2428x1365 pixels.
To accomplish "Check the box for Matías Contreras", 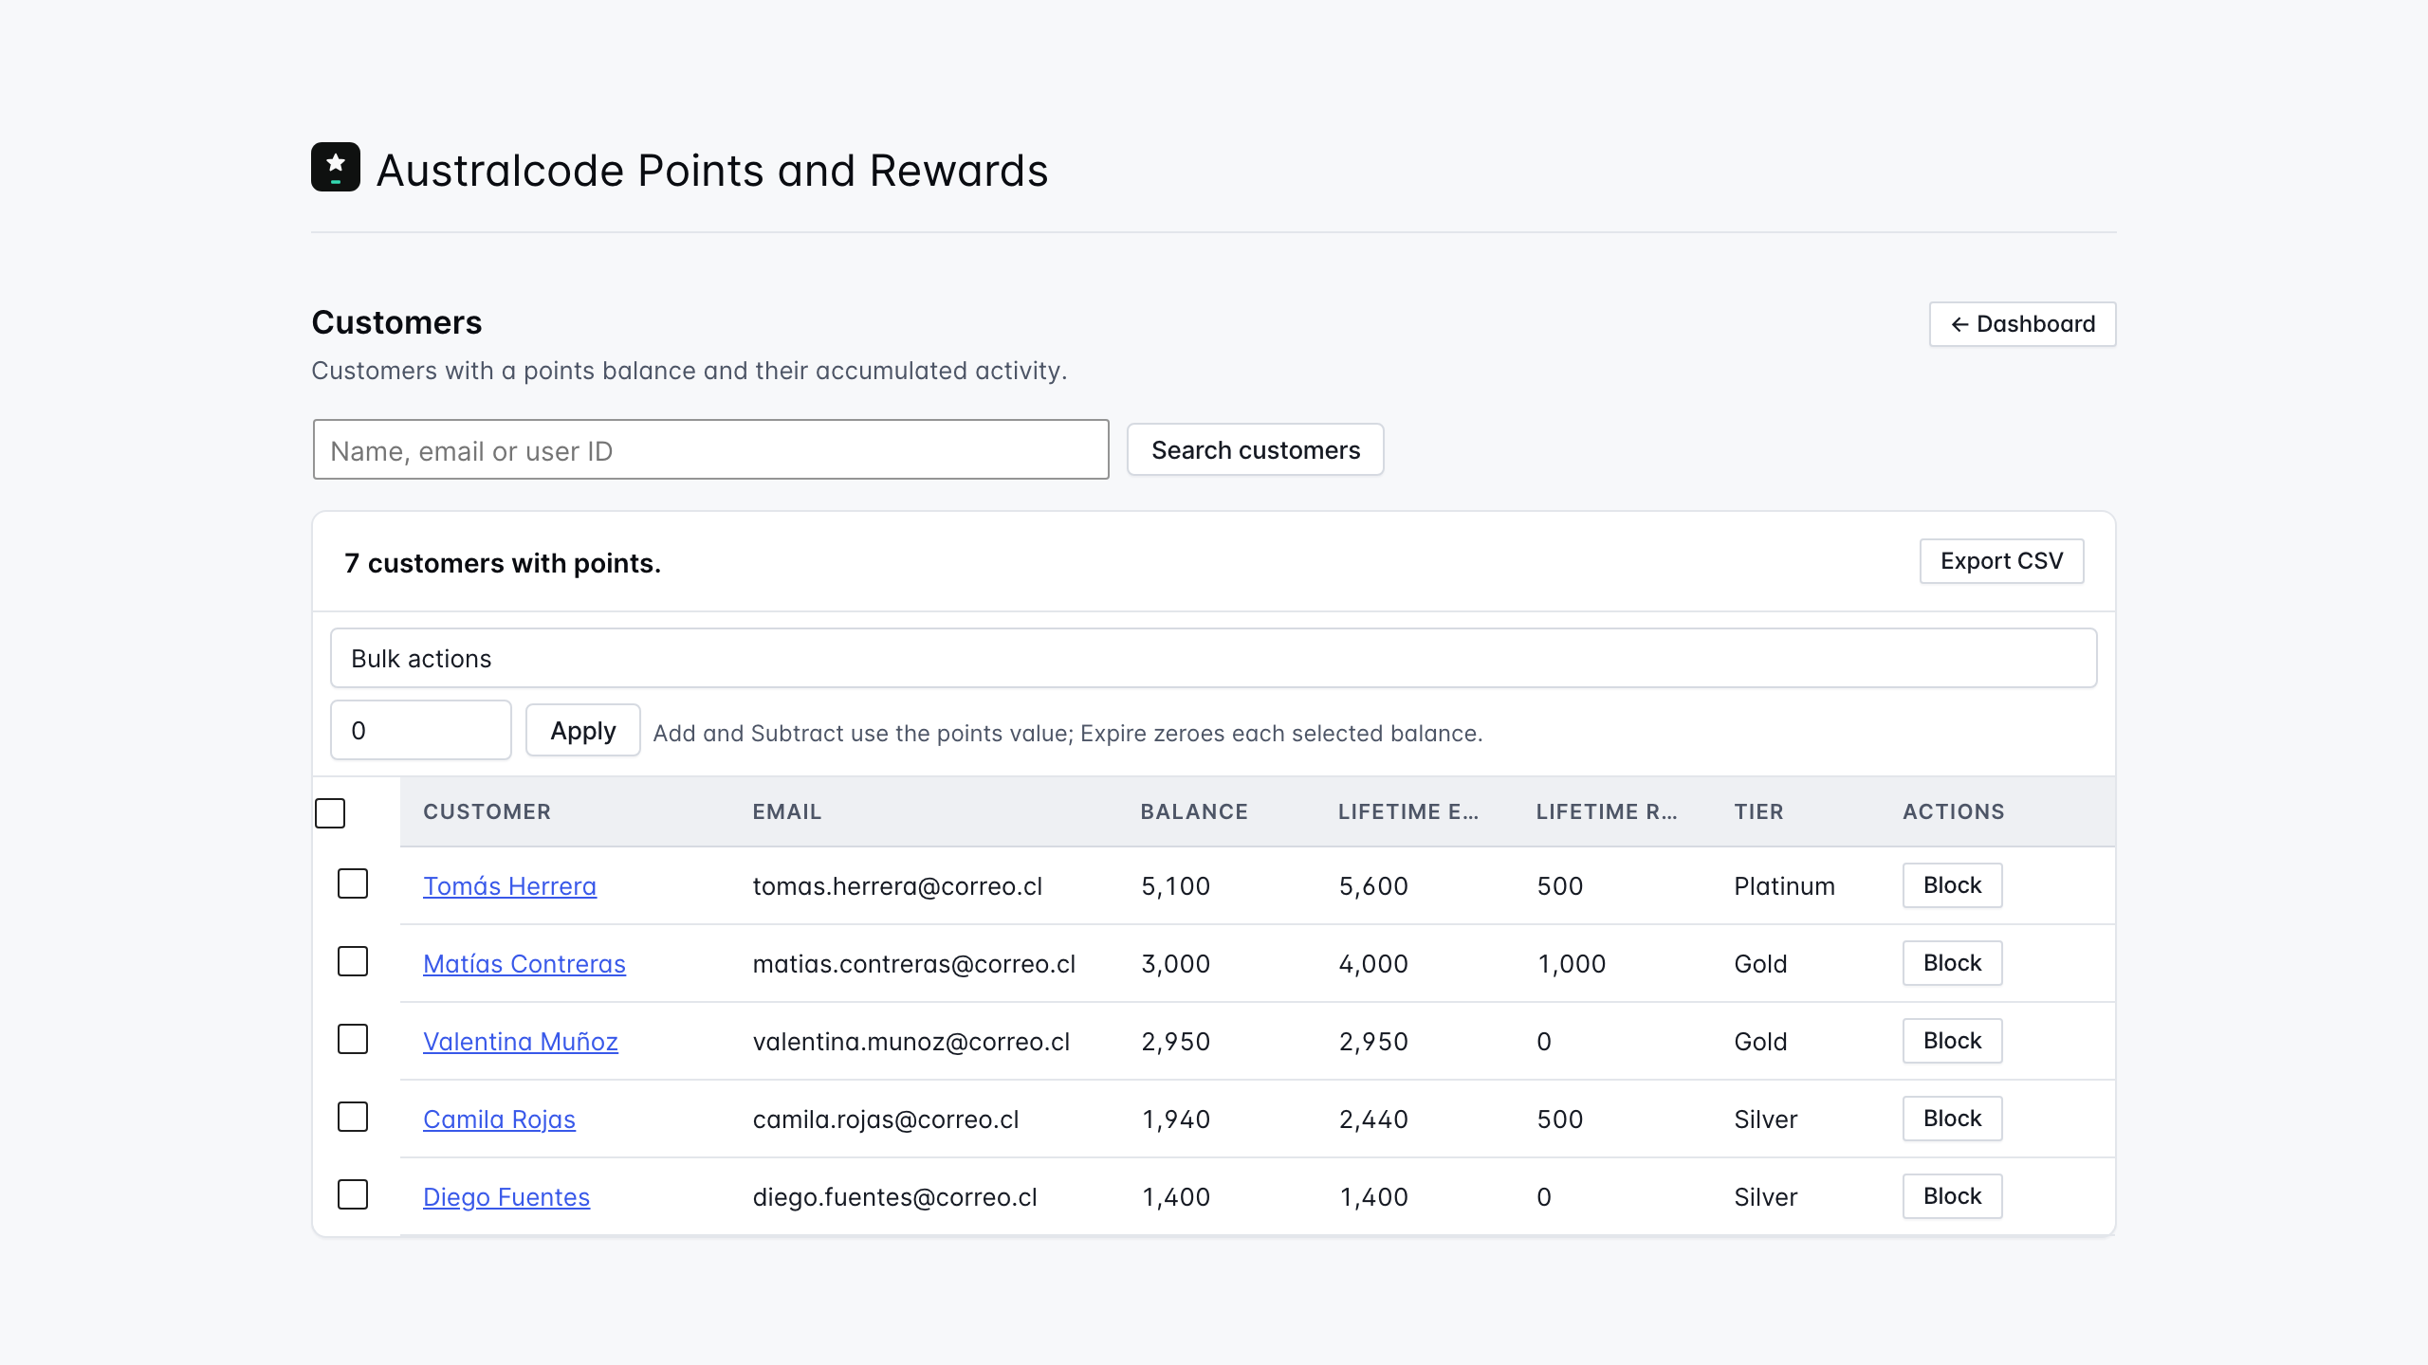I will [x=353, y=961].
